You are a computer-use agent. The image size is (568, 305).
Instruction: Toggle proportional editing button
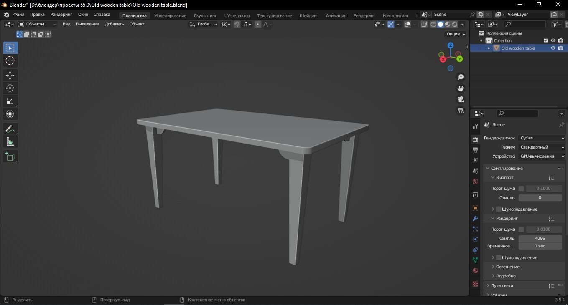pyautogui.click(x=258, y=24)
